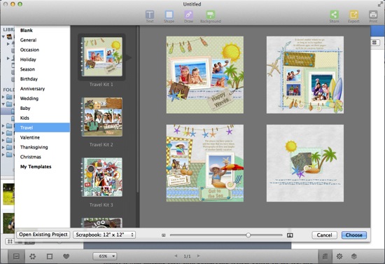Click the page panel icon in bottom right bar

tap(325, 256)
